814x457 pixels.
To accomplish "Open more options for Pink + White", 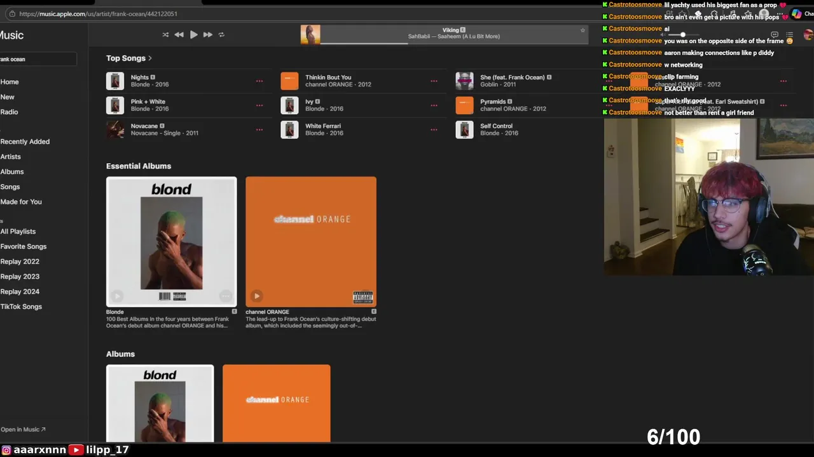I will point(259,105).
